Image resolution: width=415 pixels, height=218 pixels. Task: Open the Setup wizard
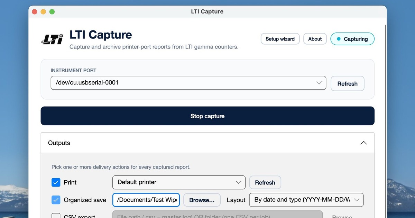280,39
